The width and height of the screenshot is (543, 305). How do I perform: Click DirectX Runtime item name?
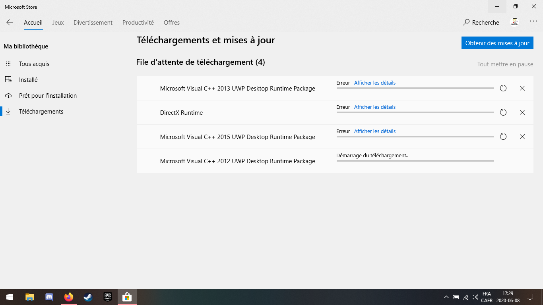click(181, 113)
